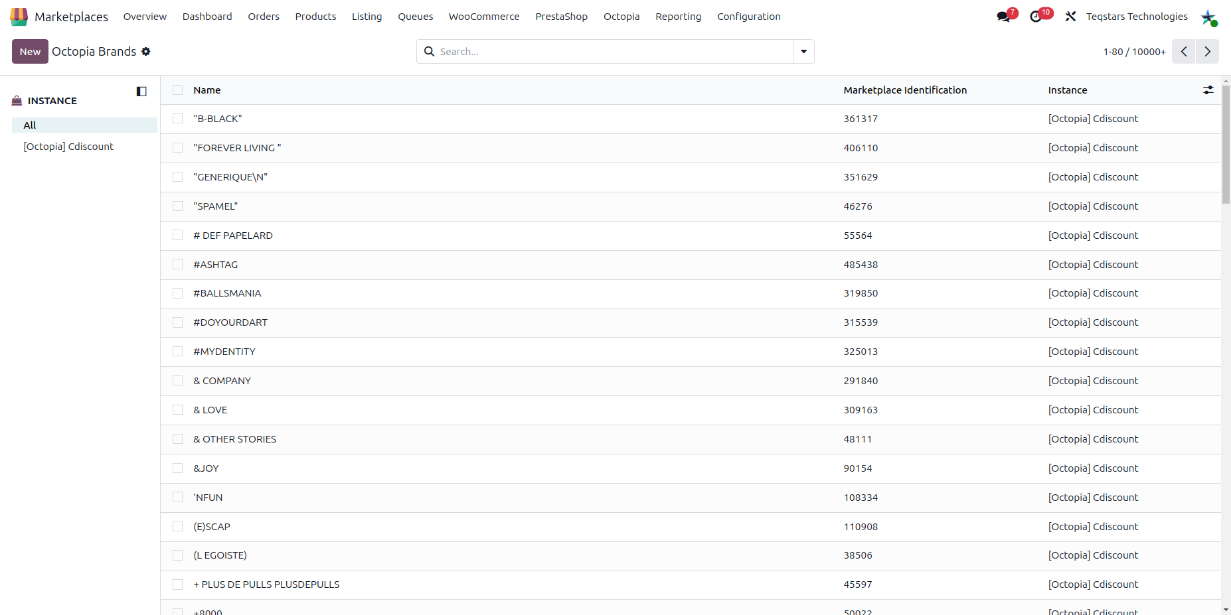Click the Marketplaces app logo icon
The width and height of the screenshot is (1231, 615).
coord(19,17)
